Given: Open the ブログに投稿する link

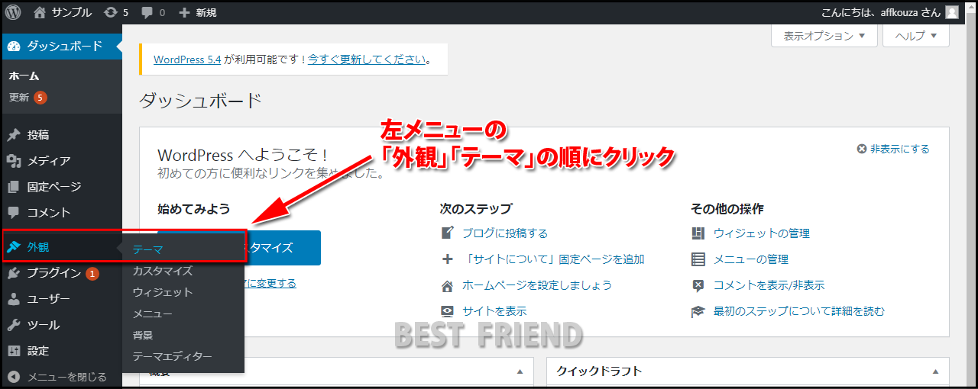Looking at the screenshot, I should pos(505,233).
